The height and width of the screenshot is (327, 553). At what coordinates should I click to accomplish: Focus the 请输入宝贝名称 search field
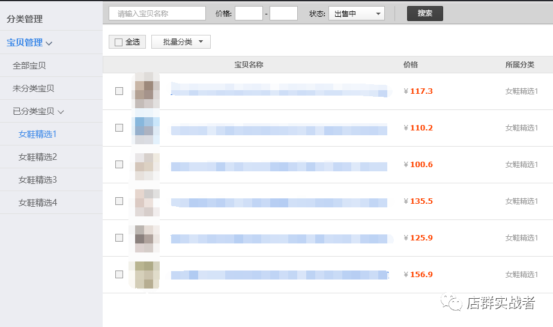click(157, 13)
